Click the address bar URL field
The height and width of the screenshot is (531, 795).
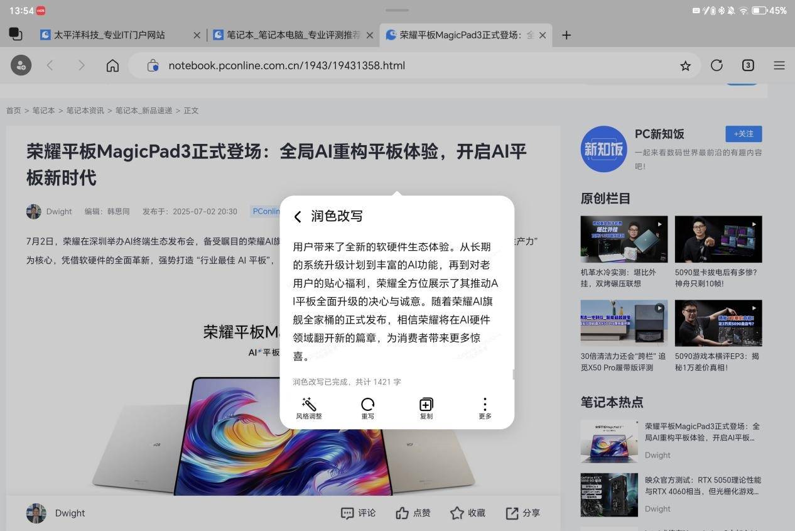pos(402,65)
